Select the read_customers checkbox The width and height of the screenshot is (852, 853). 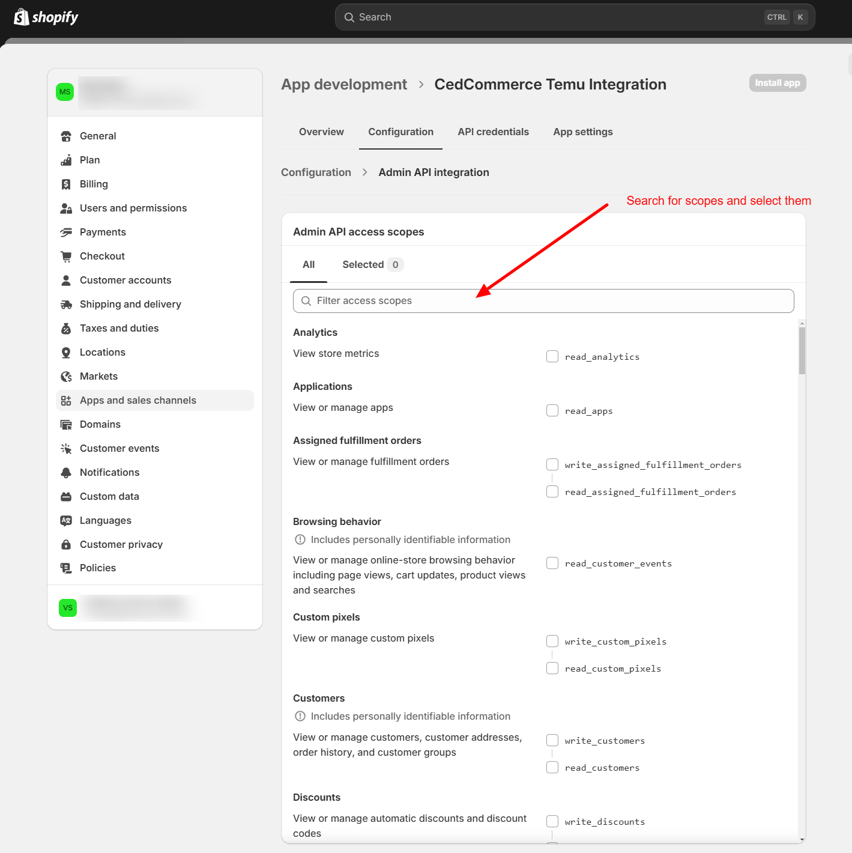(x=552, y=768)
